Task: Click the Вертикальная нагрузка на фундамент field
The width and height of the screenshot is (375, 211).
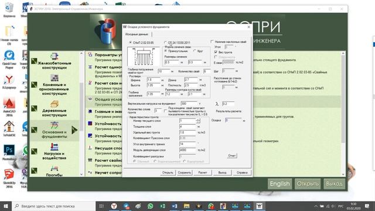Action: click(189, 104)
